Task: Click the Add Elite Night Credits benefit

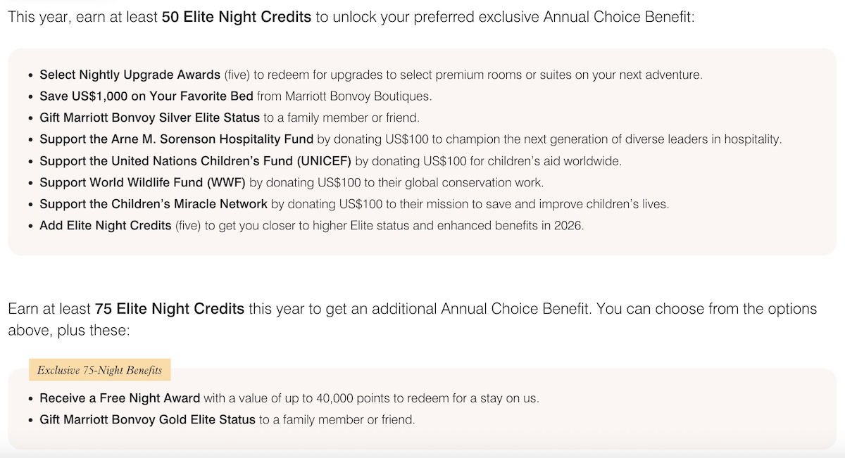Action: [106, 226]
